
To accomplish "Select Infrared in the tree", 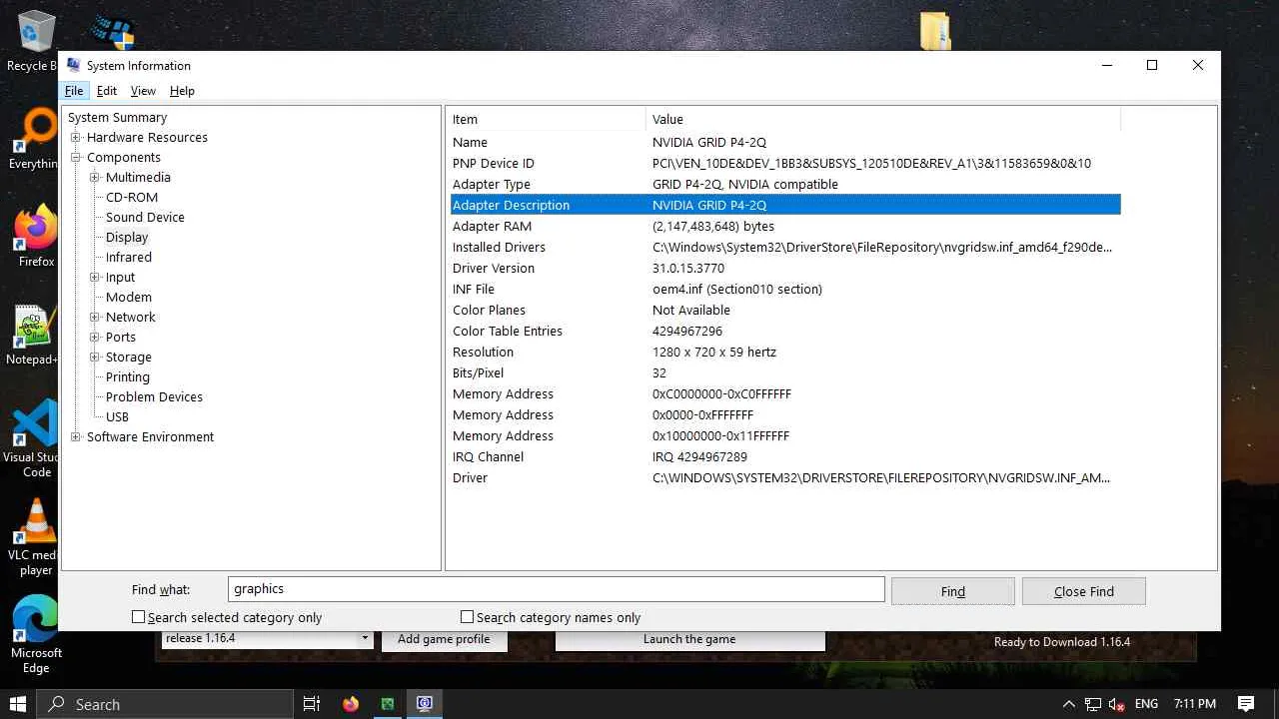I will pyautogui.click(x=129, y=258).
